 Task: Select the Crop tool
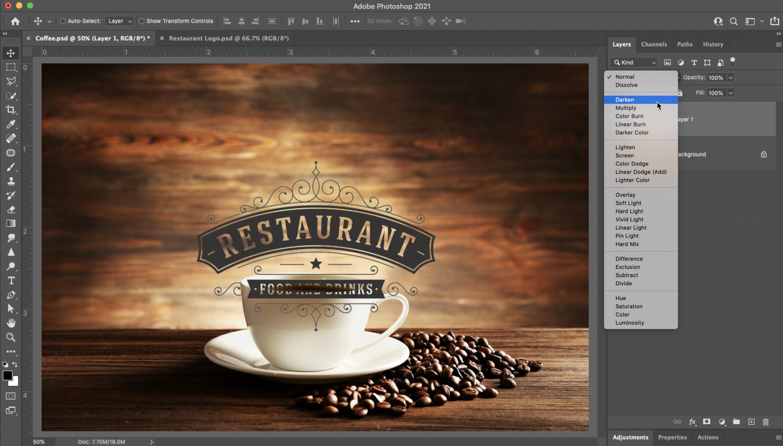coord(11,110)
